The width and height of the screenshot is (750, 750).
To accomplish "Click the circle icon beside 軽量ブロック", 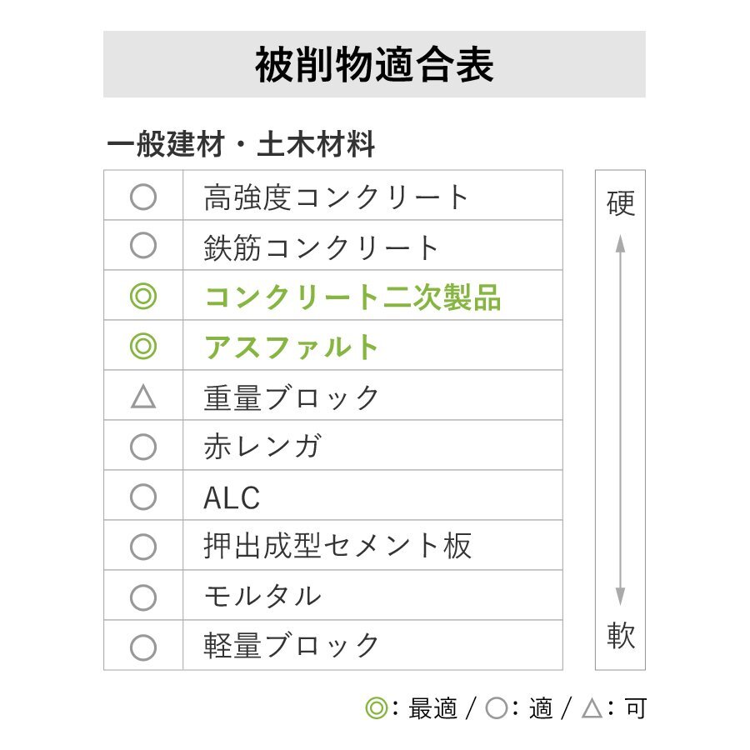I will click(x=143, y=647).
